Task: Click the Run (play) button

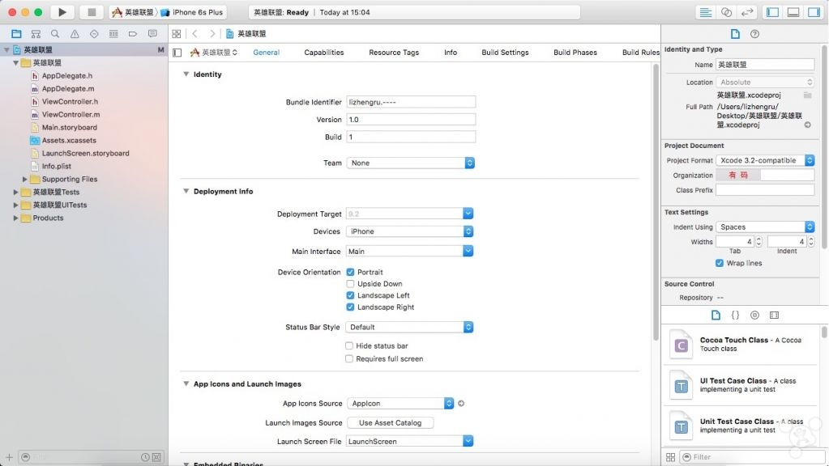Action: (x=62, y=12)
